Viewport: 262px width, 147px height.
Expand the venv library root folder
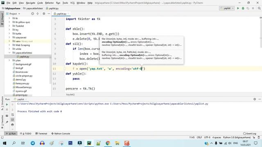[9, 41]
